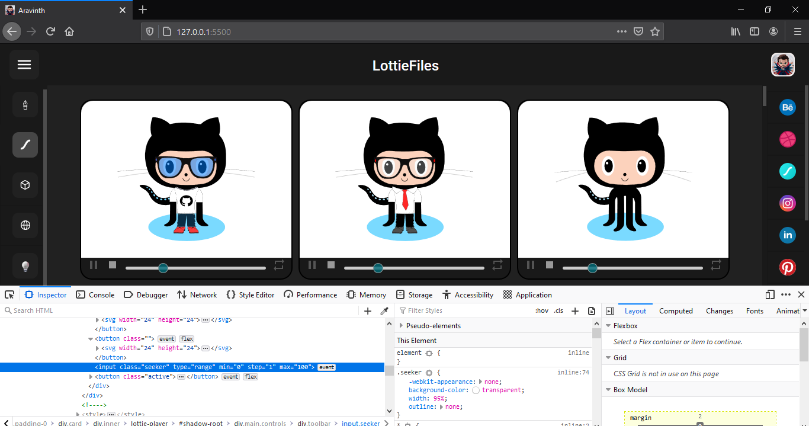Toggle the .cls class editor

[558, 310]
